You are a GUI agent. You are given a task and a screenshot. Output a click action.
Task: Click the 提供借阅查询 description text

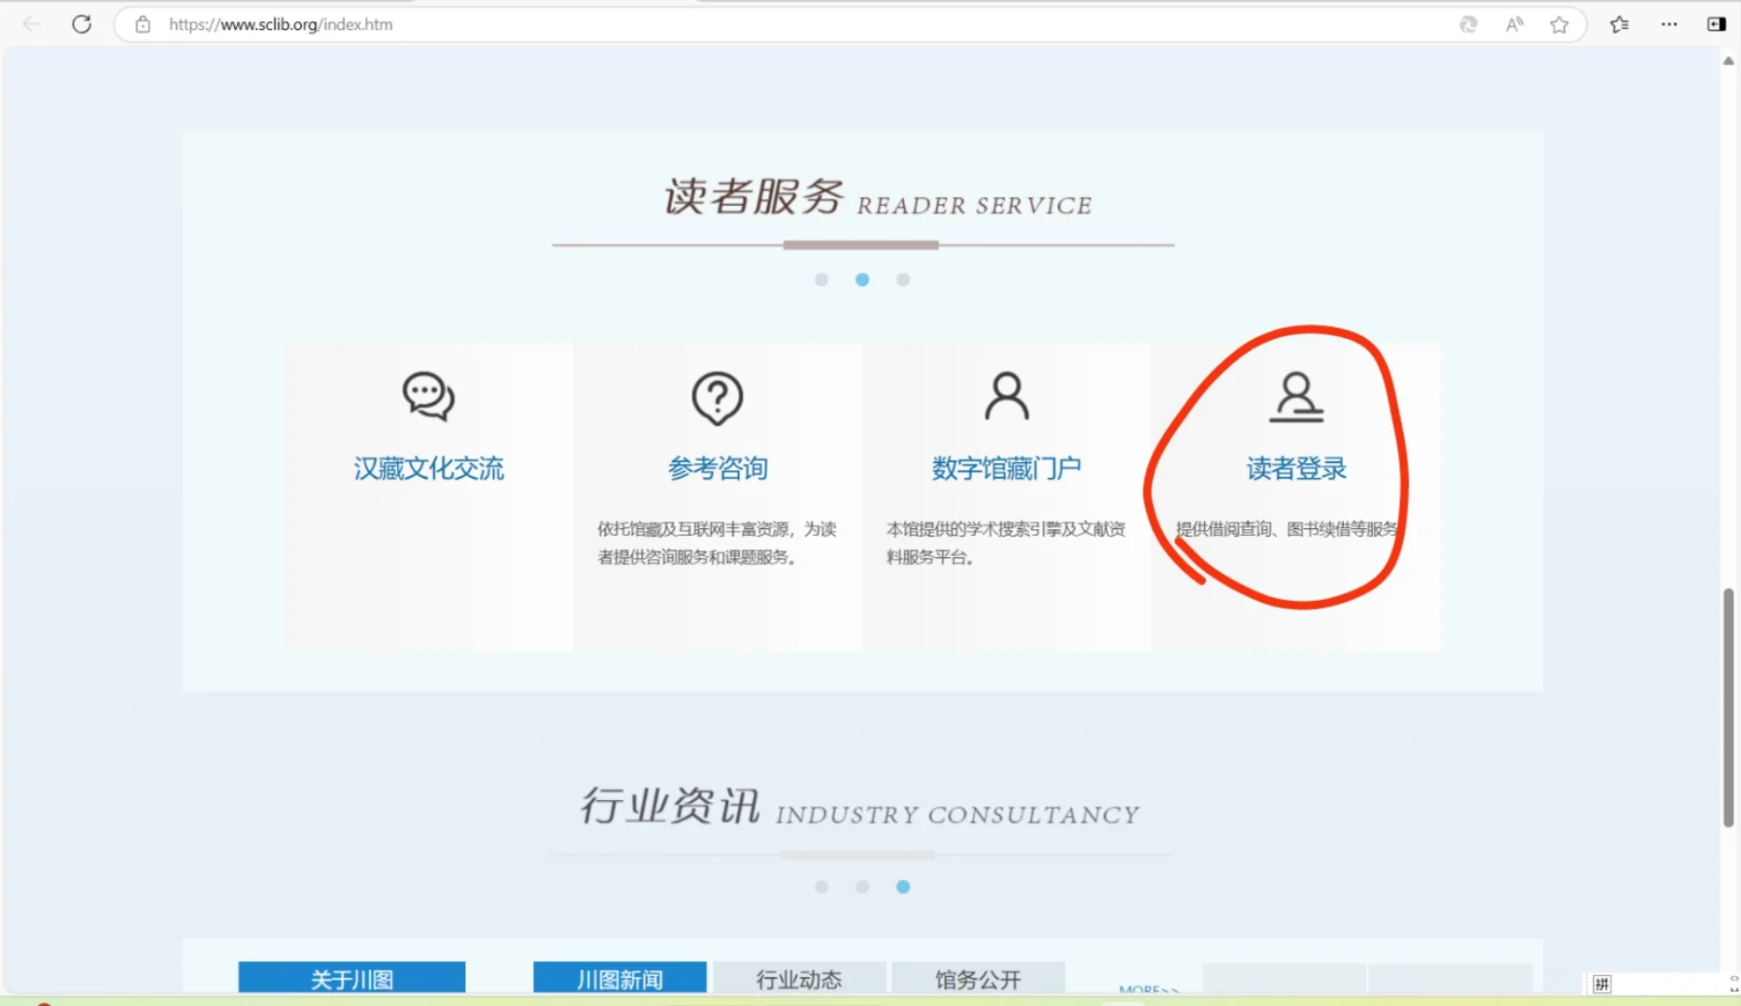pyautogui.click(x=1286, y=529)
